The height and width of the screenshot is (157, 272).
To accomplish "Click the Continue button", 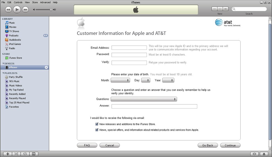I will pos(230,145).
